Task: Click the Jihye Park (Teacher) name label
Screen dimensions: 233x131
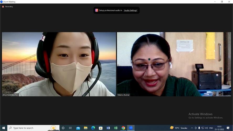Action: pyautogui.click(x=11, y=95)
